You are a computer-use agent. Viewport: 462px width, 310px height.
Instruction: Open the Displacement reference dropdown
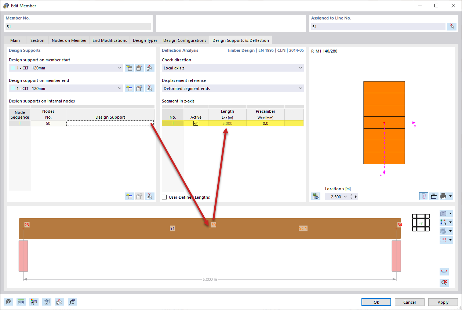301,88
